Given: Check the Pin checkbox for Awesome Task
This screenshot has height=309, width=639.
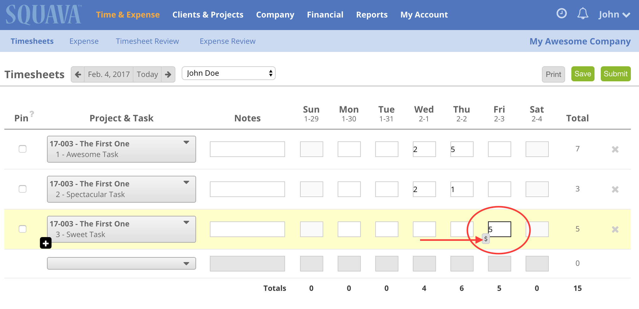Looking at the screenshot, I should [23, 149].
